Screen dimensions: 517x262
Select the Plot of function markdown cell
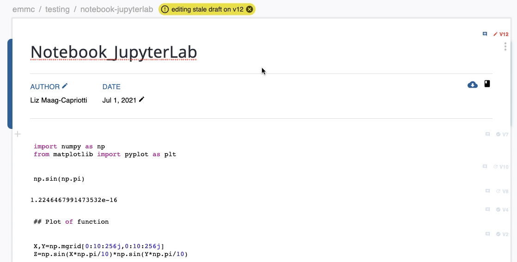tap(71, 222)
